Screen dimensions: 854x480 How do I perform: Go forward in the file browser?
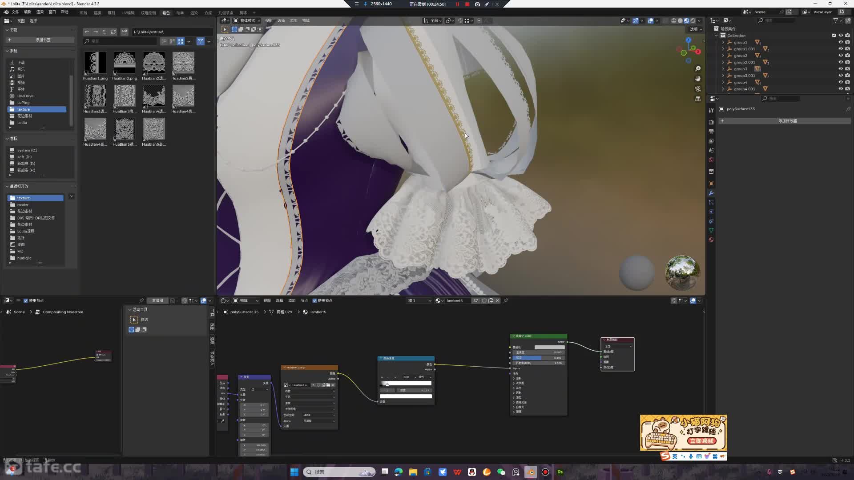(96, 32)
